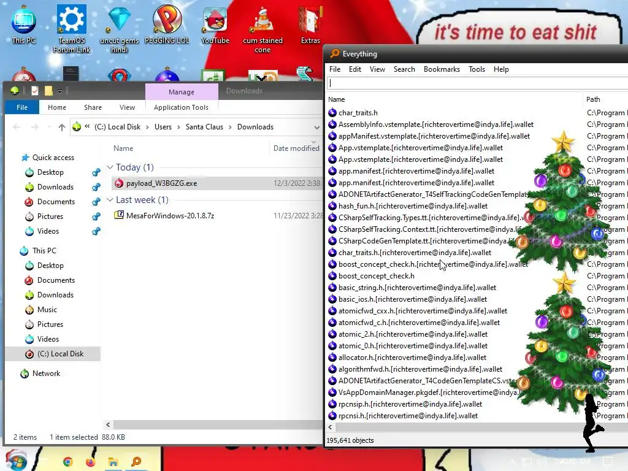Click Users in the breadcrumb path
628x471 pixels.
click(163, 127)
